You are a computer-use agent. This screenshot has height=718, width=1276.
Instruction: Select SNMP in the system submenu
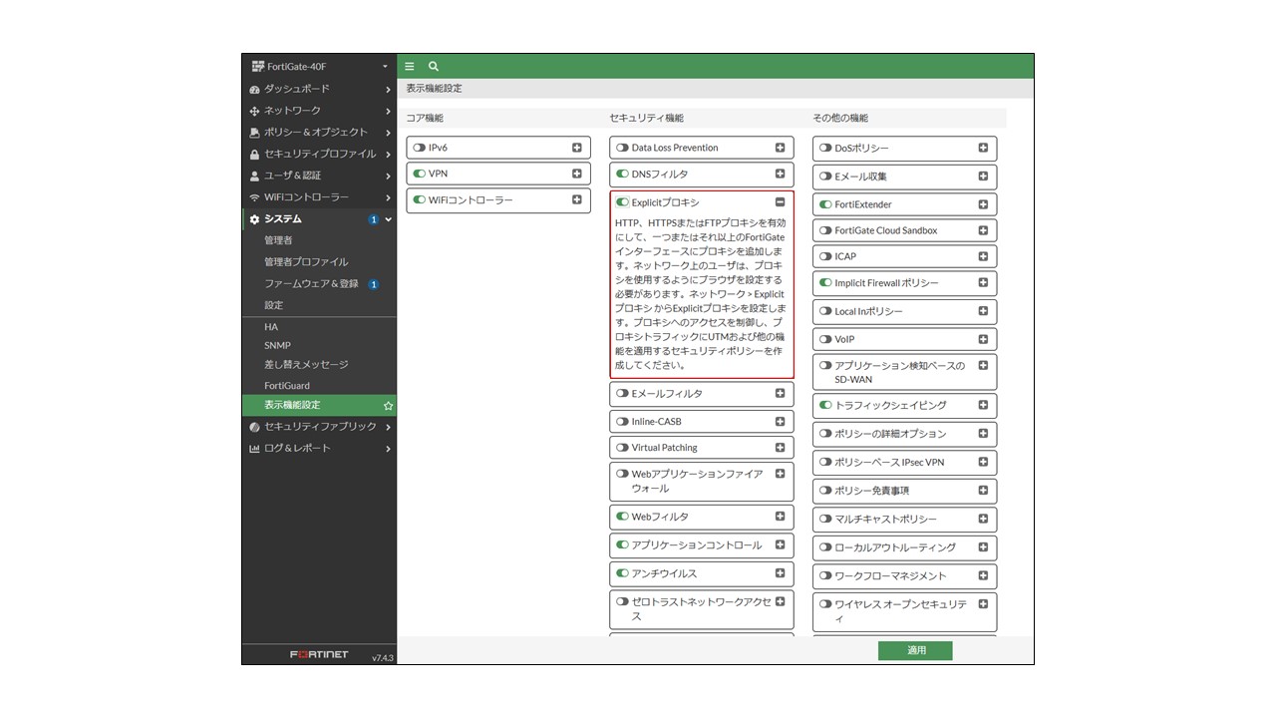(277, 346)
